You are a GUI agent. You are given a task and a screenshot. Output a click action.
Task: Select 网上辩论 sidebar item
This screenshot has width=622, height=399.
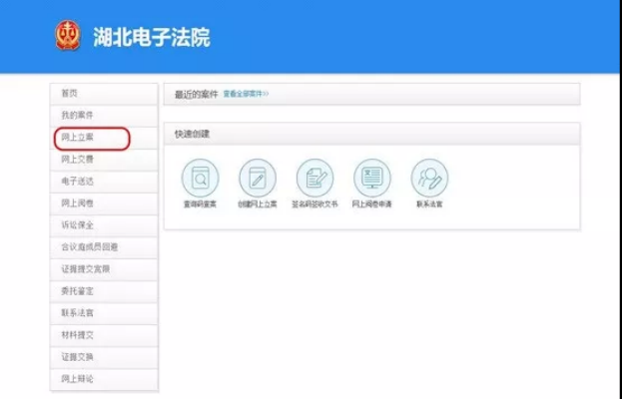104,379
